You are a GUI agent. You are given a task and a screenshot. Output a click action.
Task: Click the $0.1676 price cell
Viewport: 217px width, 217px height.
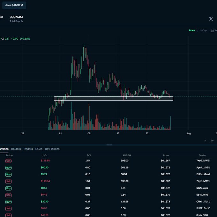[165, 208]
